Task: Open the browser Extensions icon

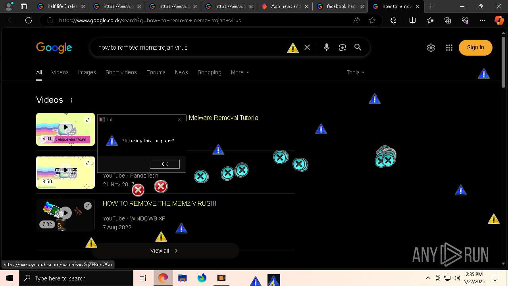Action: (x=393, y=20)
